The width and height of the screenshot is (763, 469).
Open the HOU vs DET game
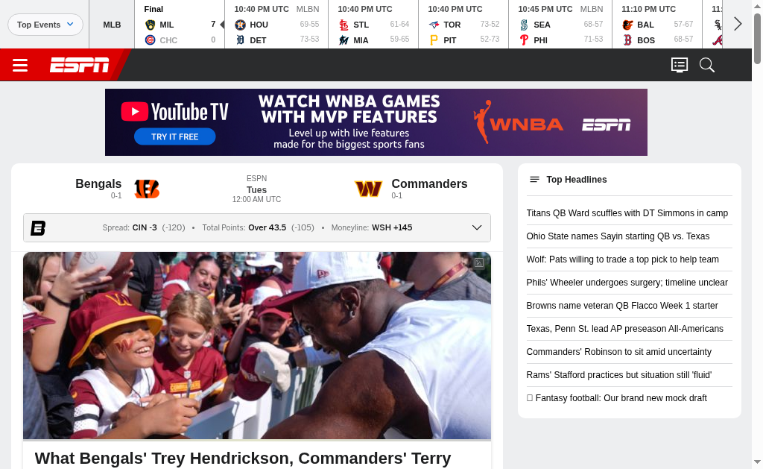tap(276, 25)
